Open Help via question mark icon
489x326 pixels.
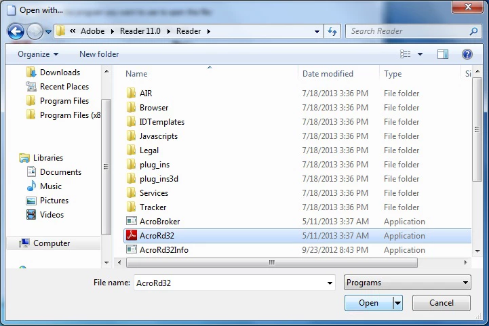467,54
